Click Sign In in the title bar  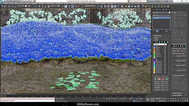pyautogui.click(x=158, y=1)
